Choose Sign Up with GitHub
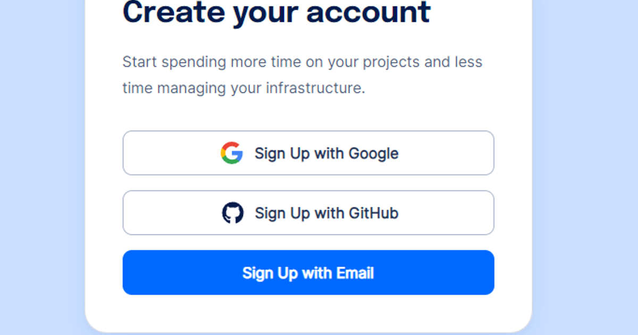Viewport: 638px width, 335px height. [308, 213]
